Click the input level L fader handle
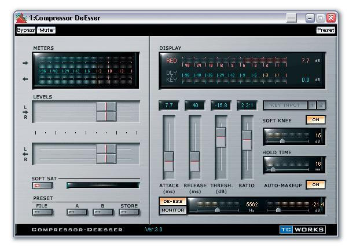The image size is (349, 251). pos(106,107)
